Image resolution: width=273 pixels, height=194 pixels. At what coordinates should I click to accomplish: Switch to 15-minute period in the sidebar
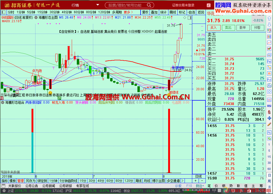point(269,157)
